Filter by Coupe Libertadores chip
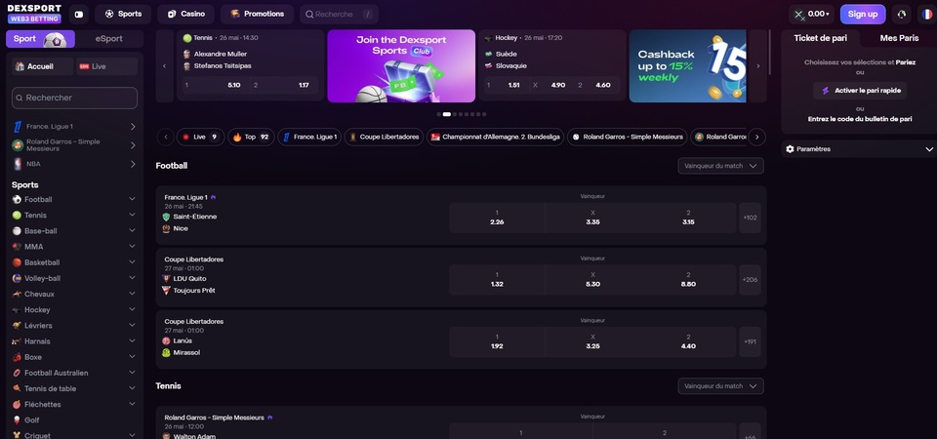Image resolution: width=937 pixels, height=439 pixels. [385, 137]
